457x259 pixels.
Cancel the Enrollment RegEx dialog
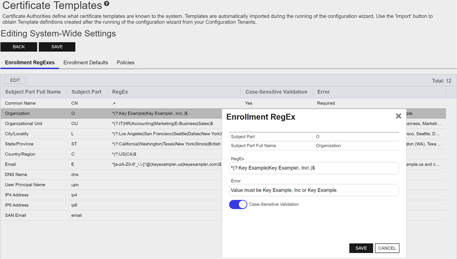tap(387, 248)
